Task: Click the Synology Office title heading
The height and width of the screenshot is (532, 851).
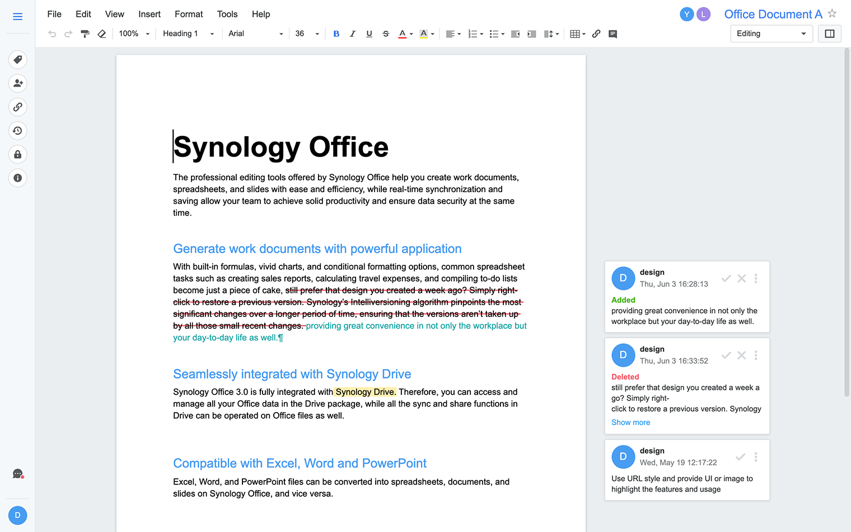Action: click(x=281, y=147)
